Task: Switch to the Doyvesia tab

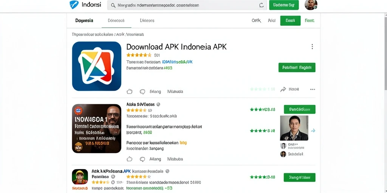Action: [x=84, y=20]
